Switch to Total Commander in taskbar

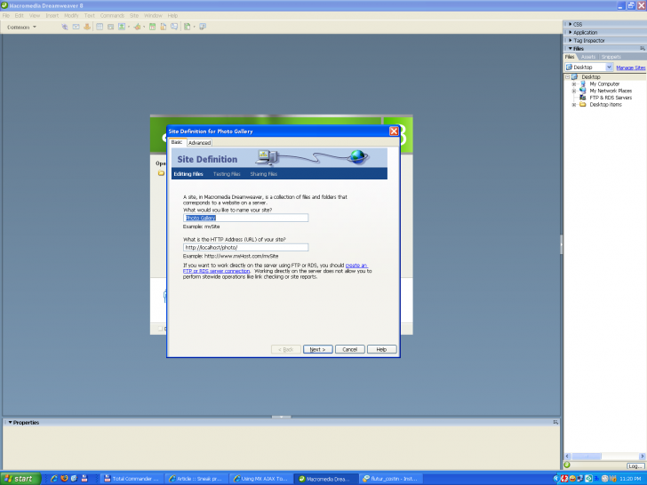(132, 479)
